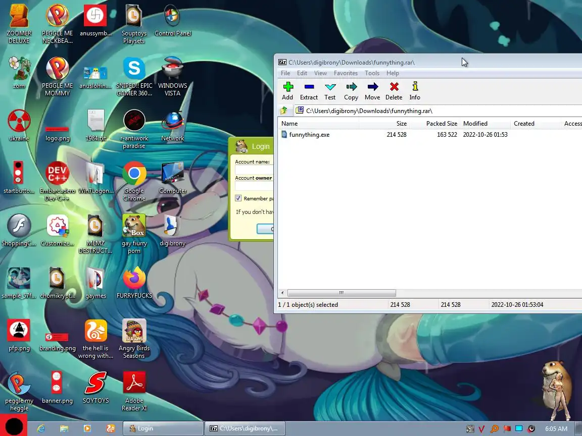Open the Favorites menu in 7-Zip
The image size is (582, 436).
346,73
